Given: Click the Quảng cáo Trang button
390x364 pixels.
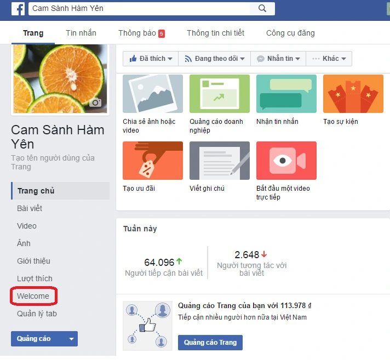Looking at the screenshot, I should [210, 343].
